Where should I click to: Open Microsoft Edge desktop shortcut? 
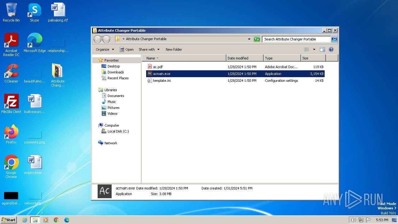coord(35,43)
